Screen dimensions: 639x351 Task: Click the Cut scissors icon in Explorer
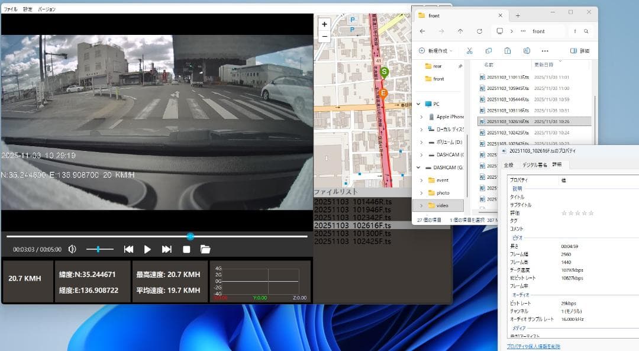pyautogui.click(x=469, y=51)
